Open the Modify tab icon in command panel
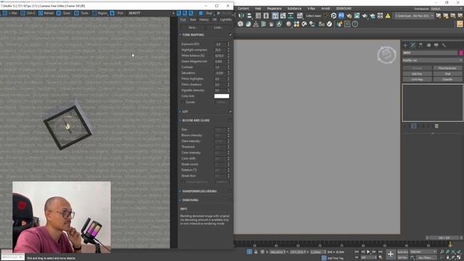 pyautogui.click(x=413, y=45)
